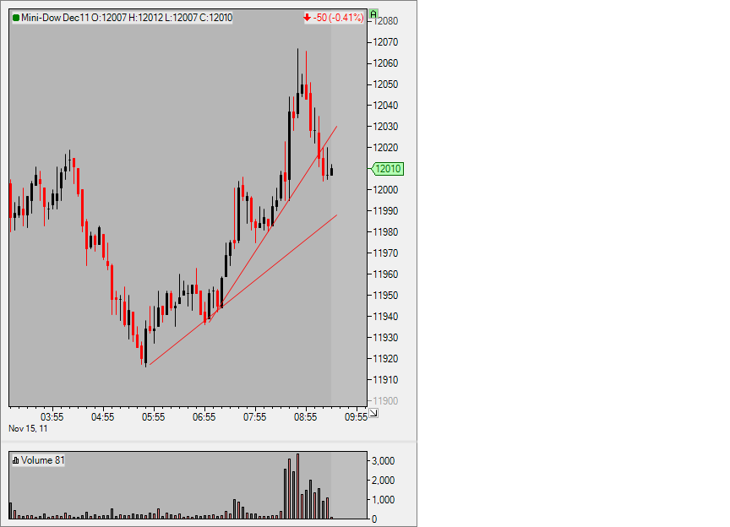Screen dimensions: 730x527
Task: Click the 'Mini-Dow Dec11' title with OHLC values
Action: tap(127, 18)
